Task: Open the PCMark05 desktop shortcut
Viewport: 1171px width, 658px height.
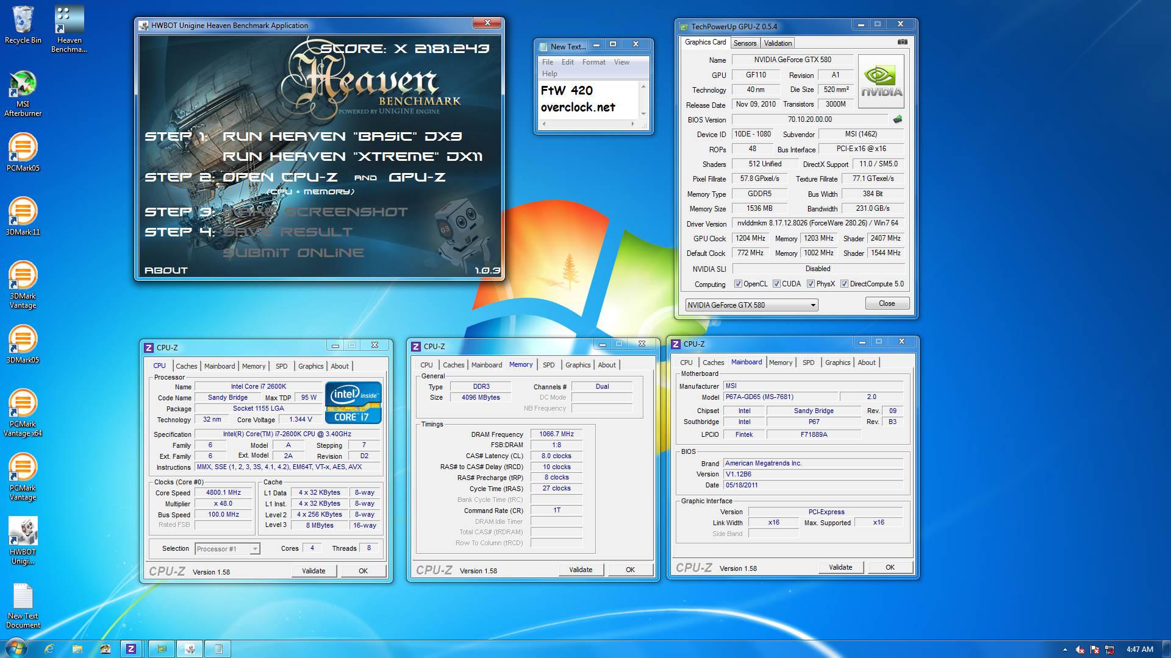Action: pos(23,152)
